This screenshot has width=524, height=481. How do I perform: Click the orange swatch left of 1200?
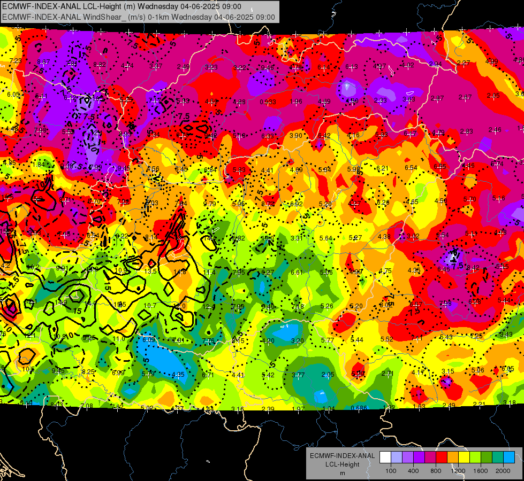(x=453, y=457)
